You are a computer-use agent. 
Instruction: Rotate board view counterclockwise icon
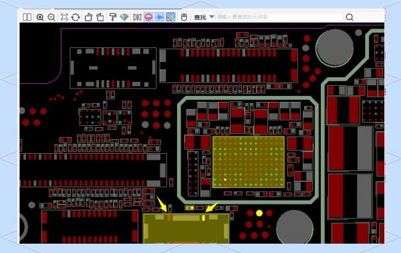tap(100, 17)
